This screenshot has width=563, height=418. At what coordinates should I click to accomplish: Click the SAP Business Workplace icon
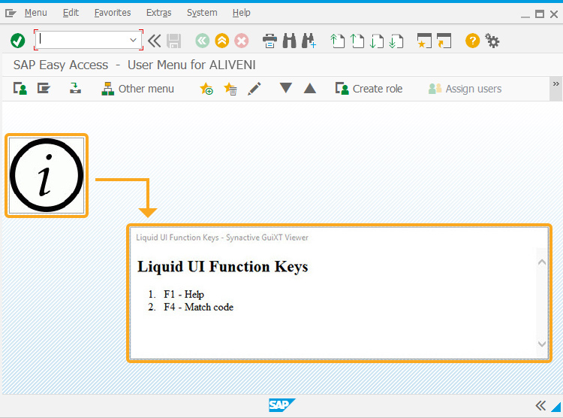[x=75, y=89]
